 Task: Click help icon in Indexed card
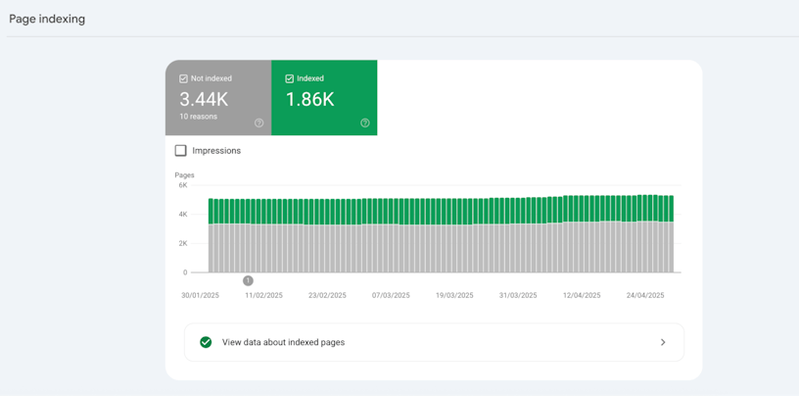tap(364, 124)
